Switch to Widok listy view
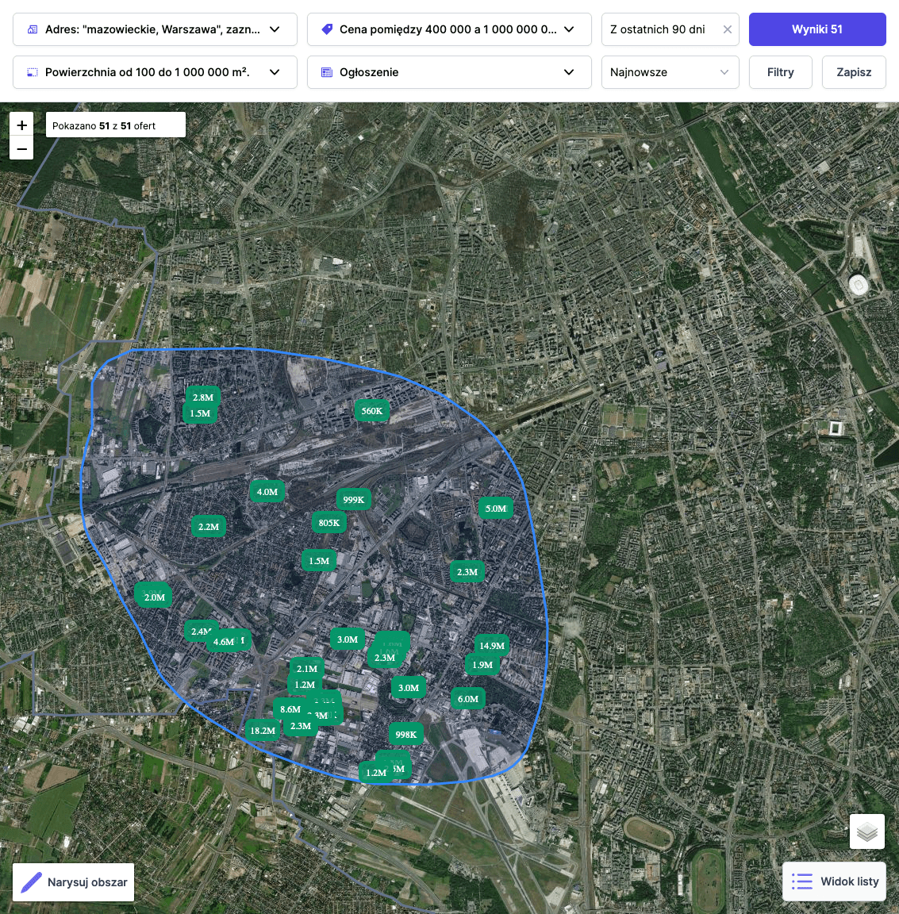This screenshot has height=914, width=899. [x=835, y=881]
